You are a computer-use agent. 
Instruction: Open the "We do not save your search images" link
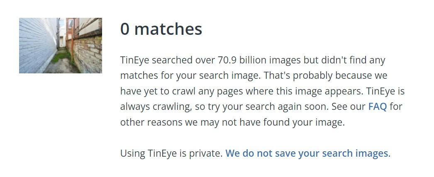(x=307, y=153)
